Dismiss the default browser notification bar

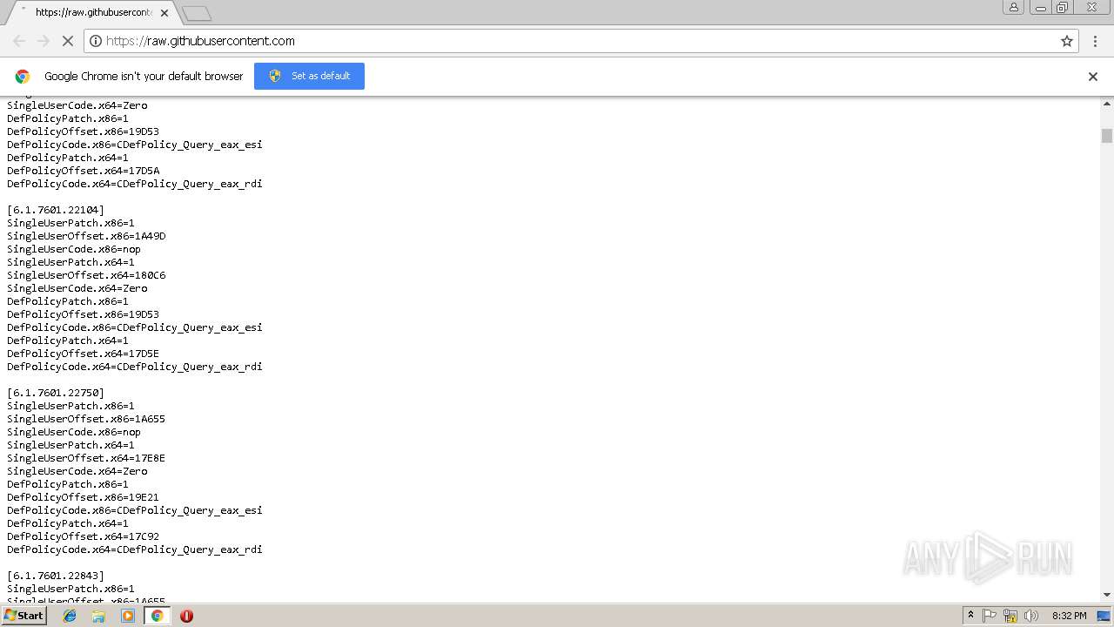1093,77
